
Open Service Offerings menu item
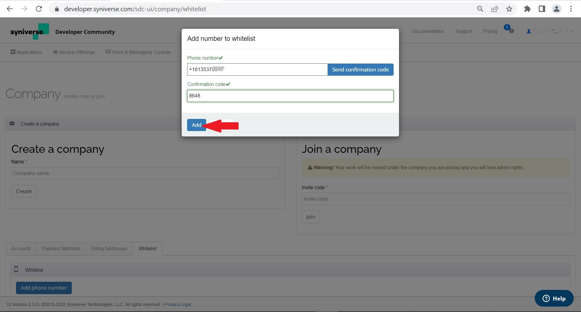point(74,52)
